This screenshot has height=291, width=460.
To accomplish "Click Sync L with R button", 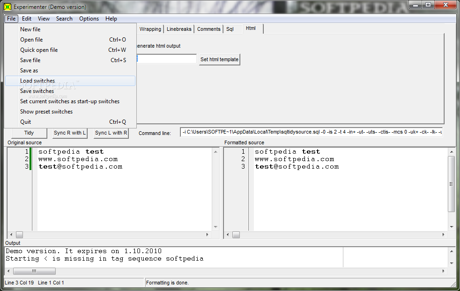I will click(111, 133).
